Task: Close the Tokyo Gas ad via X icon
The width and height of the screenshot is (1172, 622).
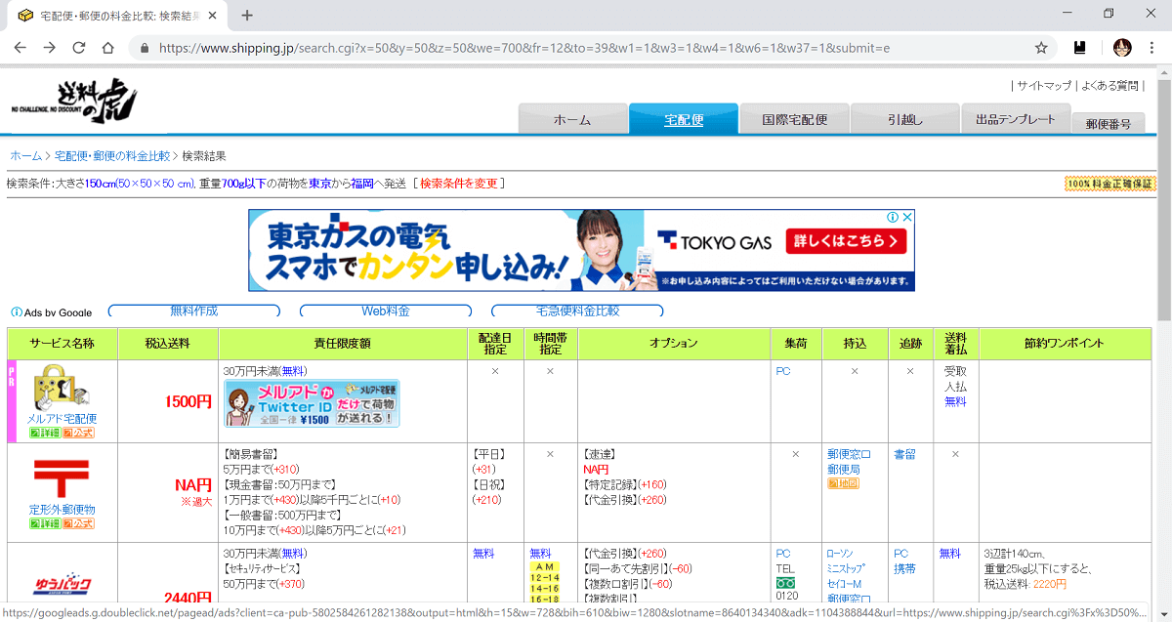Action: [906, 218]
